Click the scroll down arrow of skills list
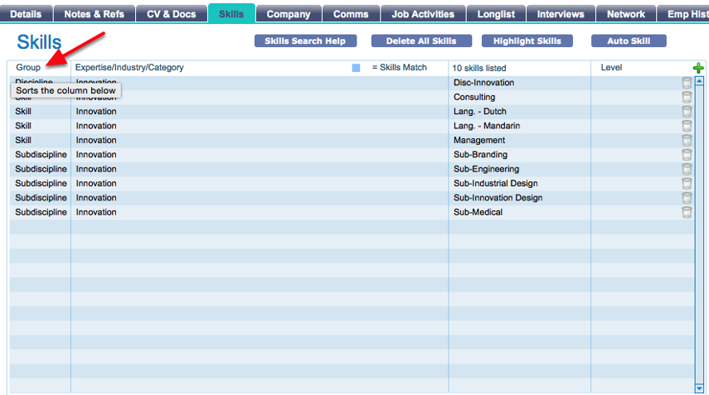 pyautogui.click(x=700, y=388)
